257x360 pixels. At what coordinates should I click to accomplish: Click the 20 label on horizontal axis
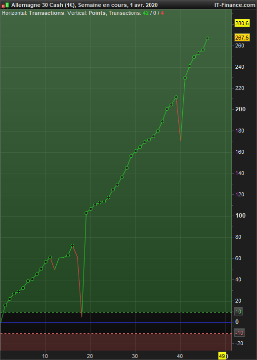pos(90,356)
